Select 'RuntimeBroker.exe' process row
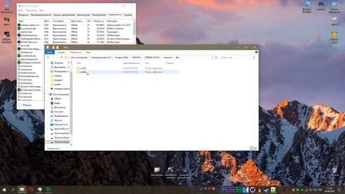 pos(31,76)
